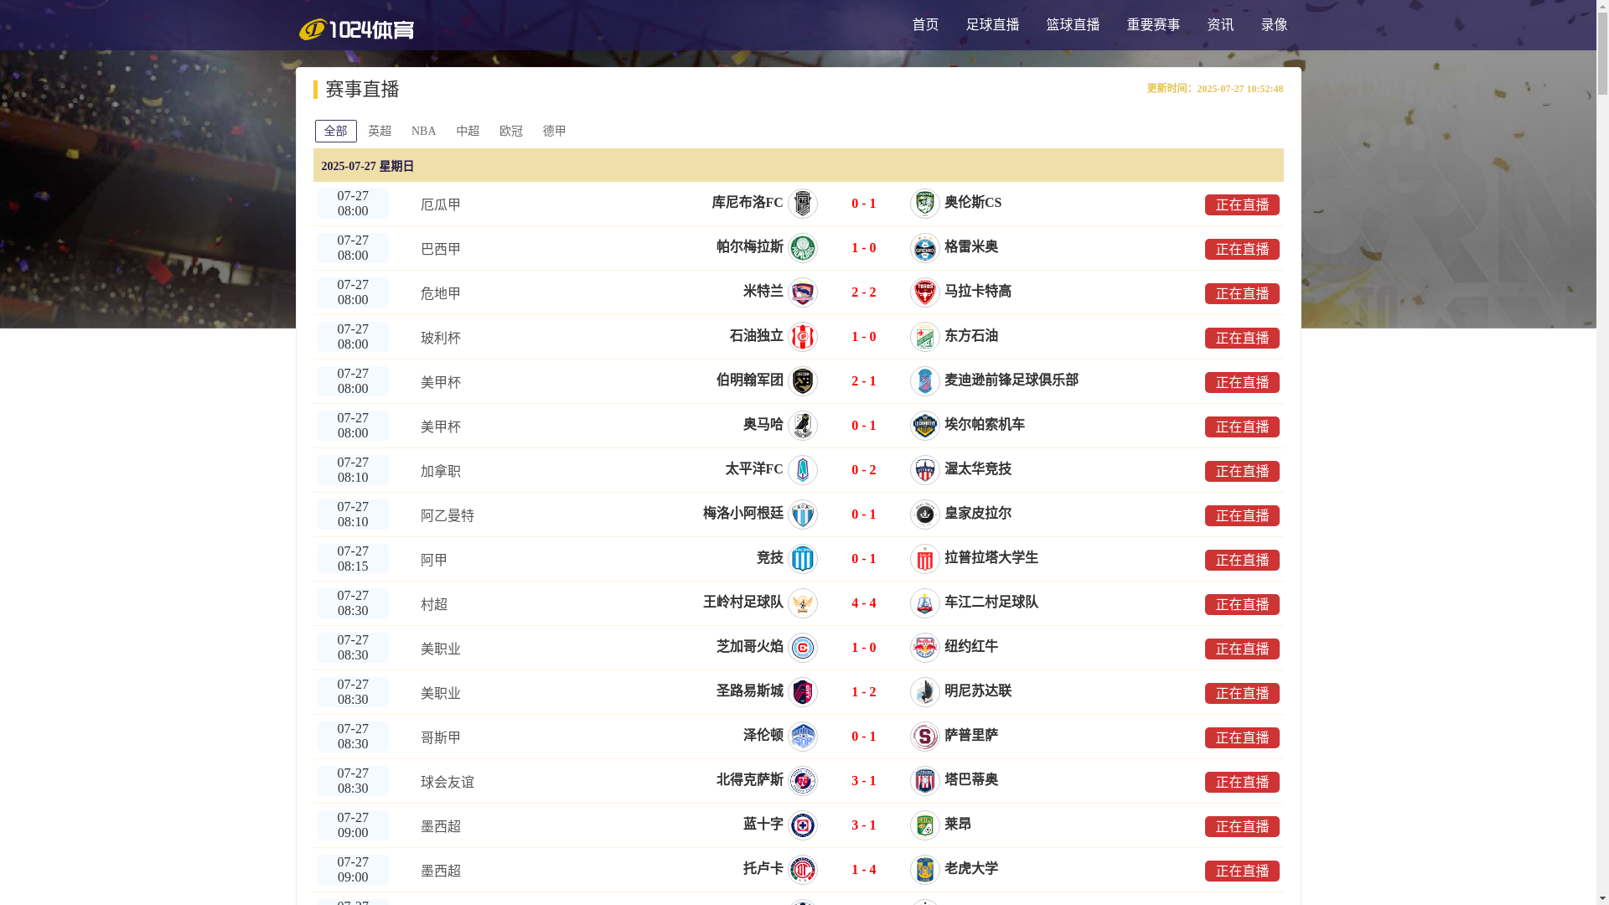Viewport: 1609px width, 905px height.
Task: Click 伯明翰军团 team crest
Action: coord(803,381)
